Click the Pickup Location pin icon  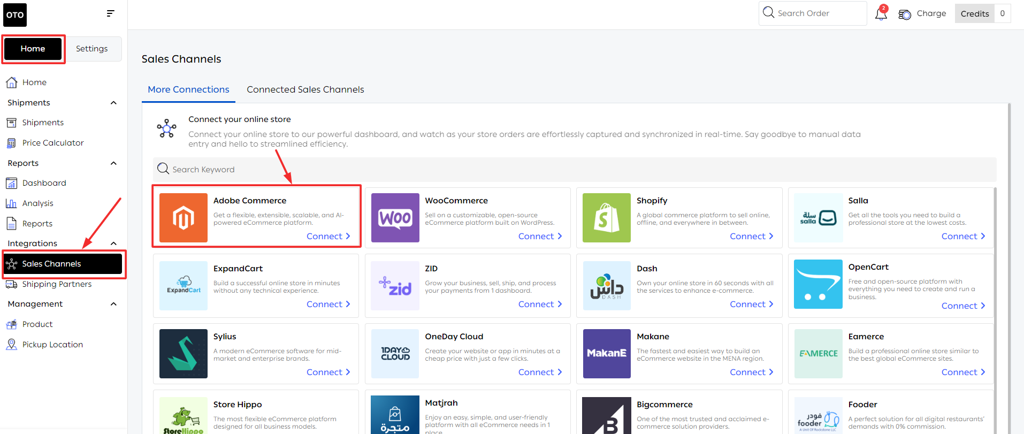[x=11, y=345]
